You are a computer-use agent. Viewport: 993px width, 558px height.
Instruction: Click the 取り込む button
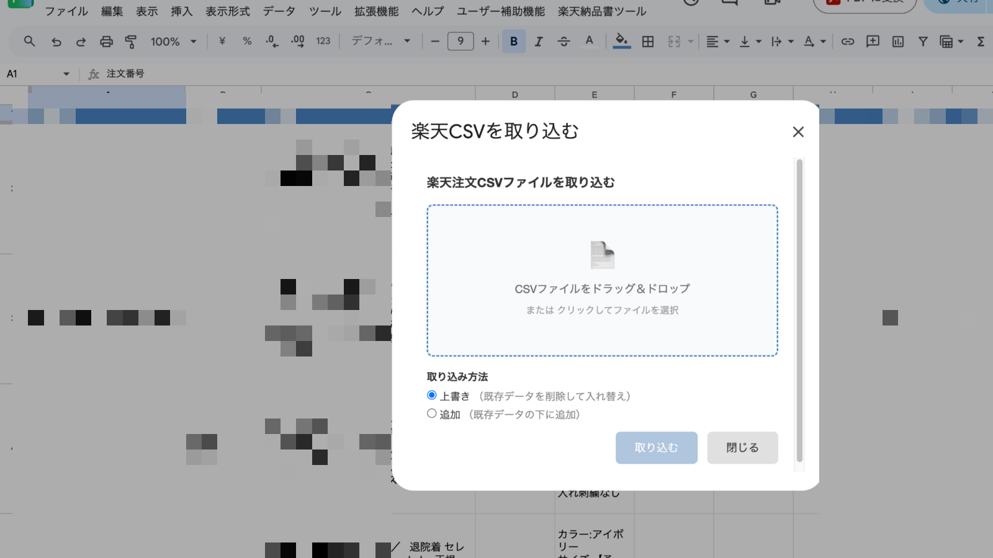point(657,448)
